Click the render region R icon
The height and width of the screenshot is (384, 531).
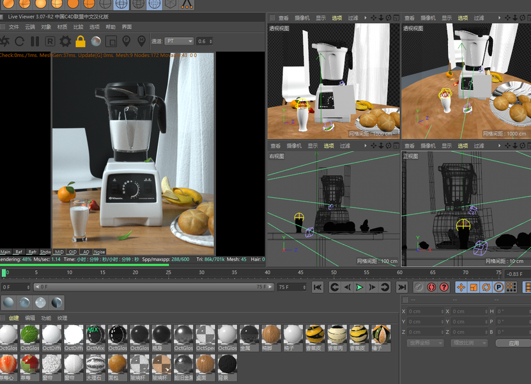(x=50, y=42)
